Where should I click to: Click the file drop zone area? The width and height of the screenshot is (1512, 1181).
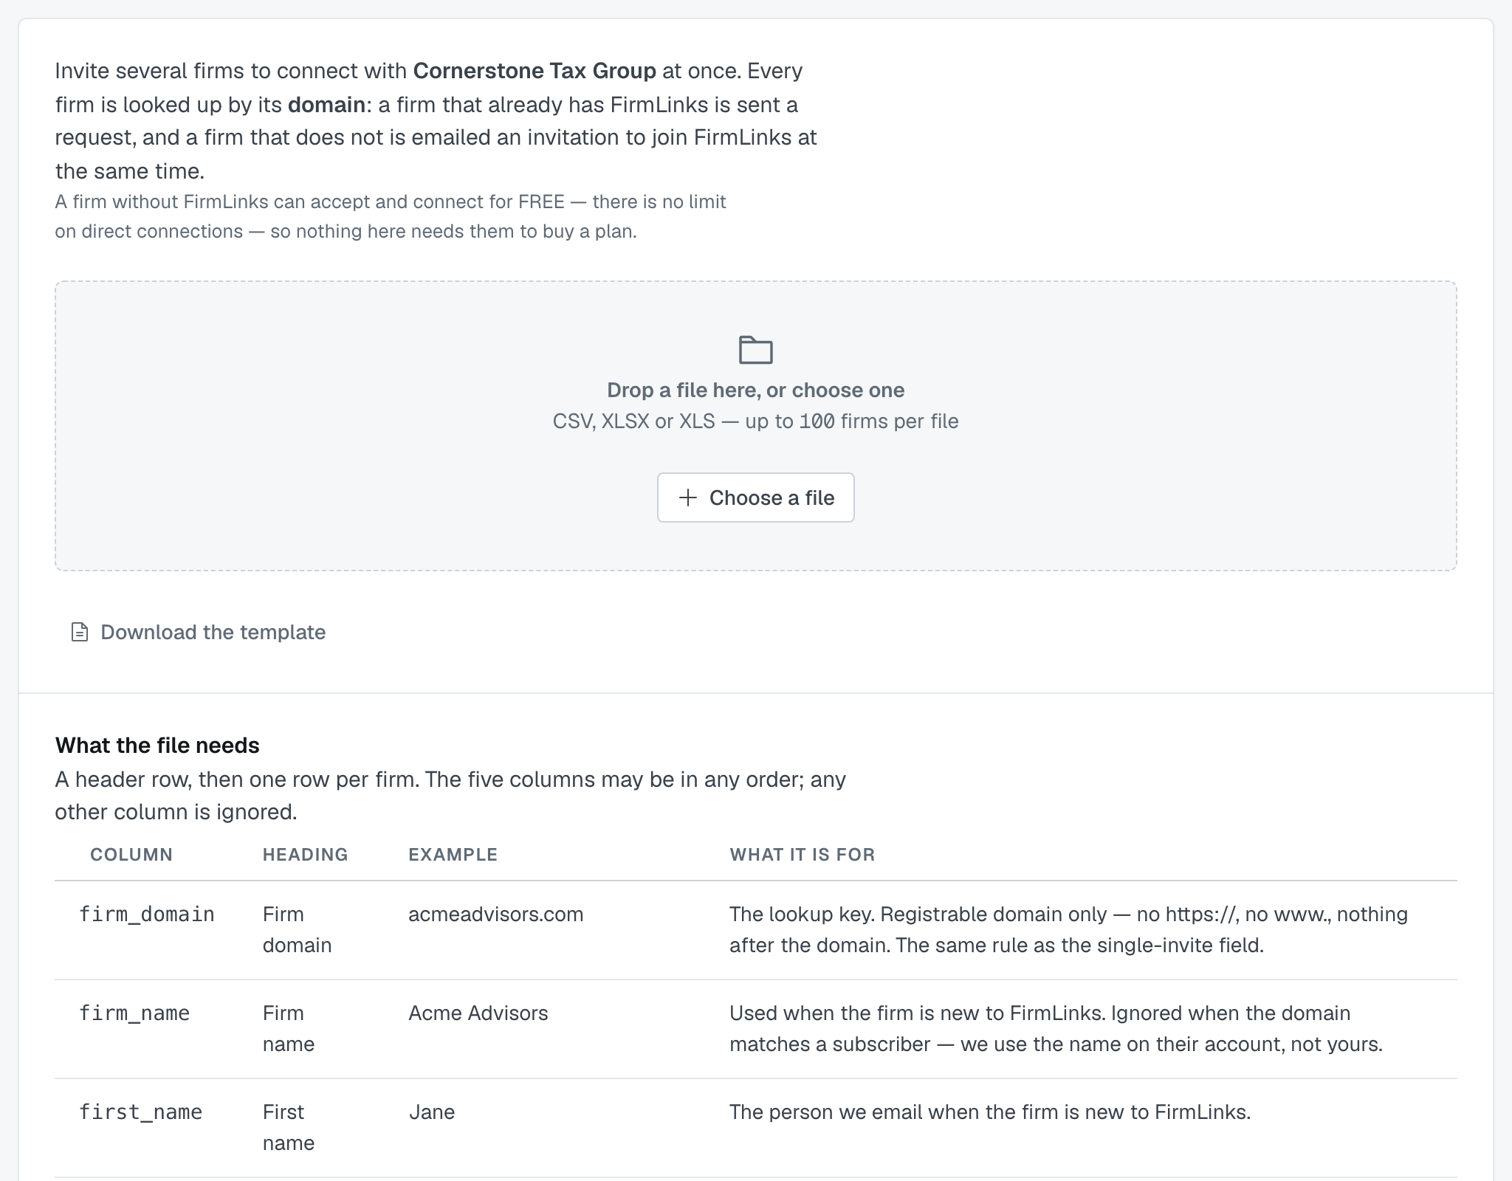[755, 426]
